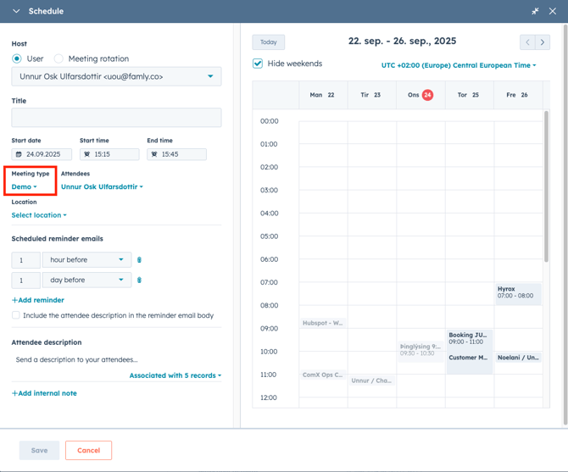Close the Schedule dialog
This screenshot has width=568, height=472.
553,11
